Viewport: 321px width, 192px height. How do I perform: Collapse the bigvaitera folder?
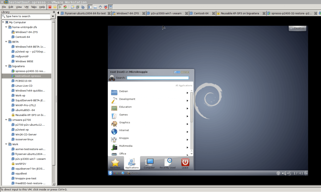coord(6,66)
